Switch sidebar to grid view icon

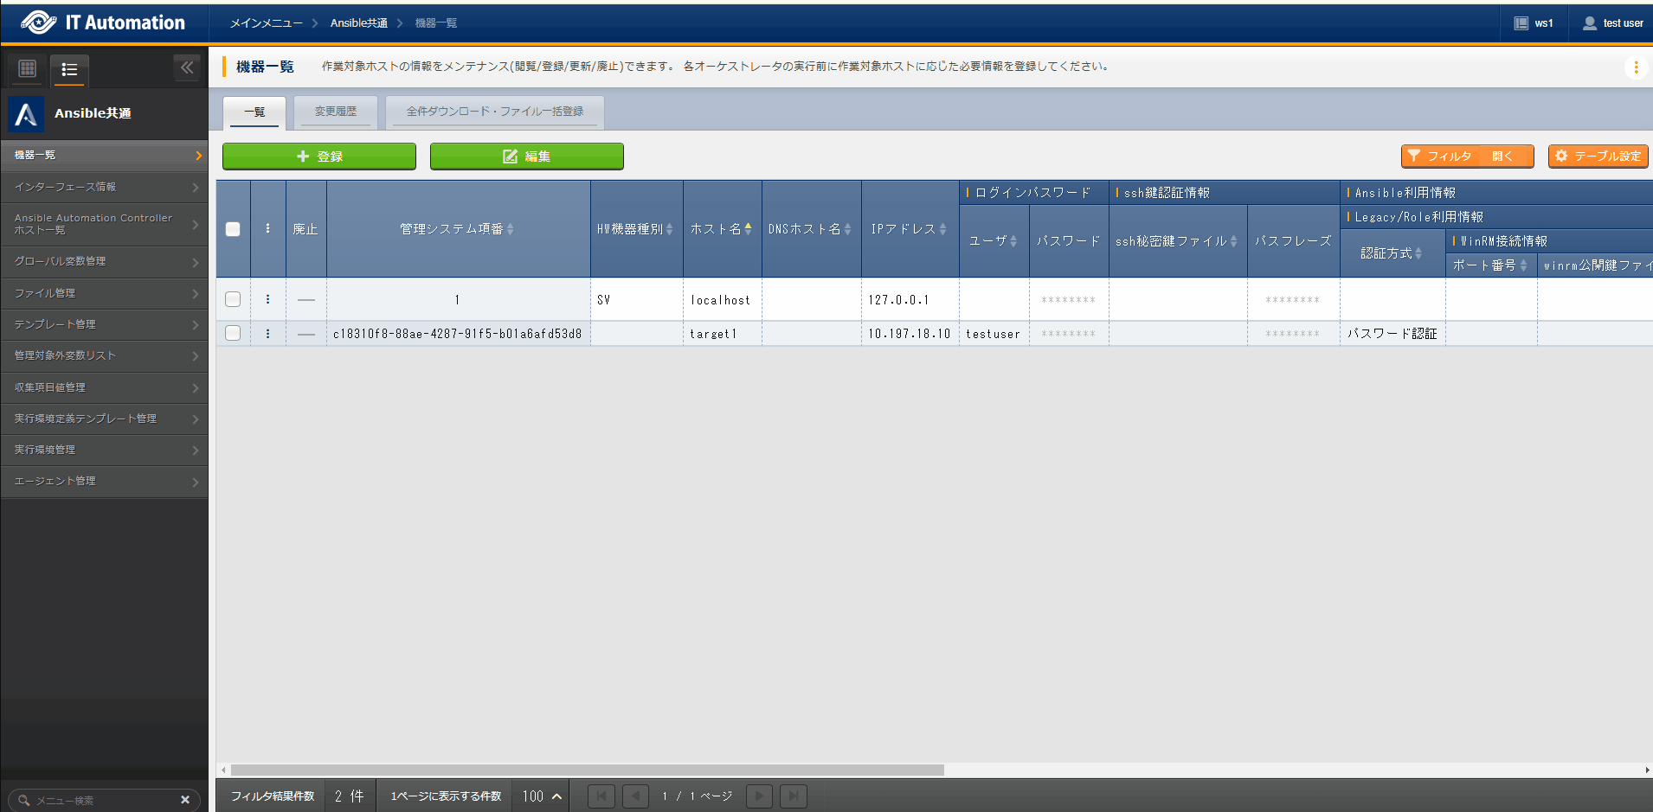tap(28, 68)
